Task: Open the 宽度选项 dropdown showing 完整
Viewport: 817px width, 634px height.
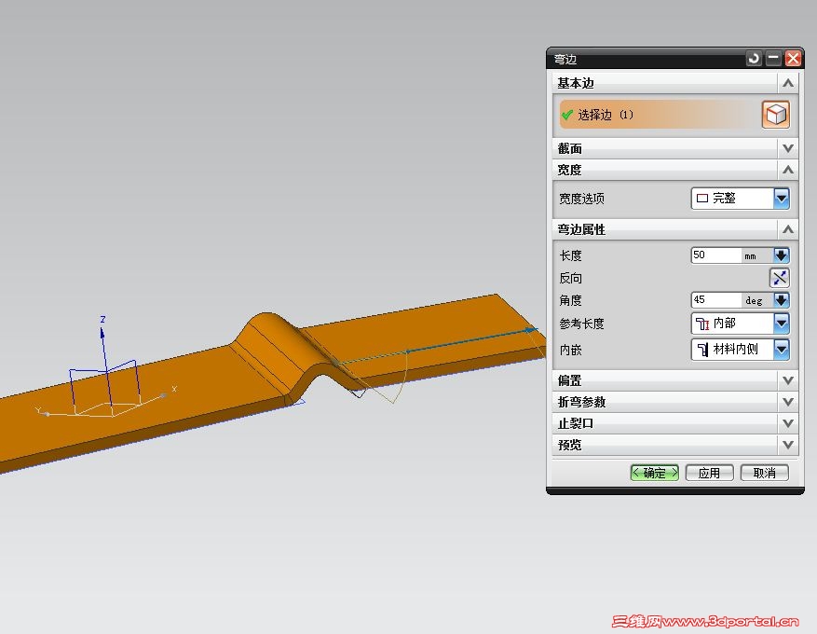Action: [x=740, y=198]
